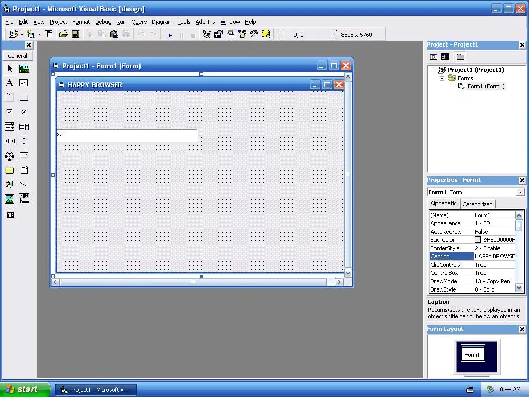Select the Shape control tool
The height and width of the screenshot is (397, 529).
pyautogui.click(x=9, y=185)
